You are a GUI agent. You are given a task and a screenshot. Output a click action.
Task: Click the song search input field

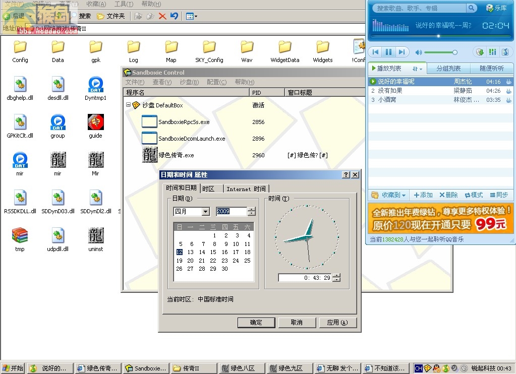tap(420, 8)
